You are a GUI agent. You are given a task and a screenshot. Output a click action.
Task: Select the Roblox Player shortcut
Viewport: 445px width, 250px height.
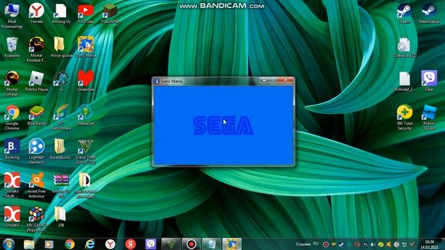click(x=37, y=81)
